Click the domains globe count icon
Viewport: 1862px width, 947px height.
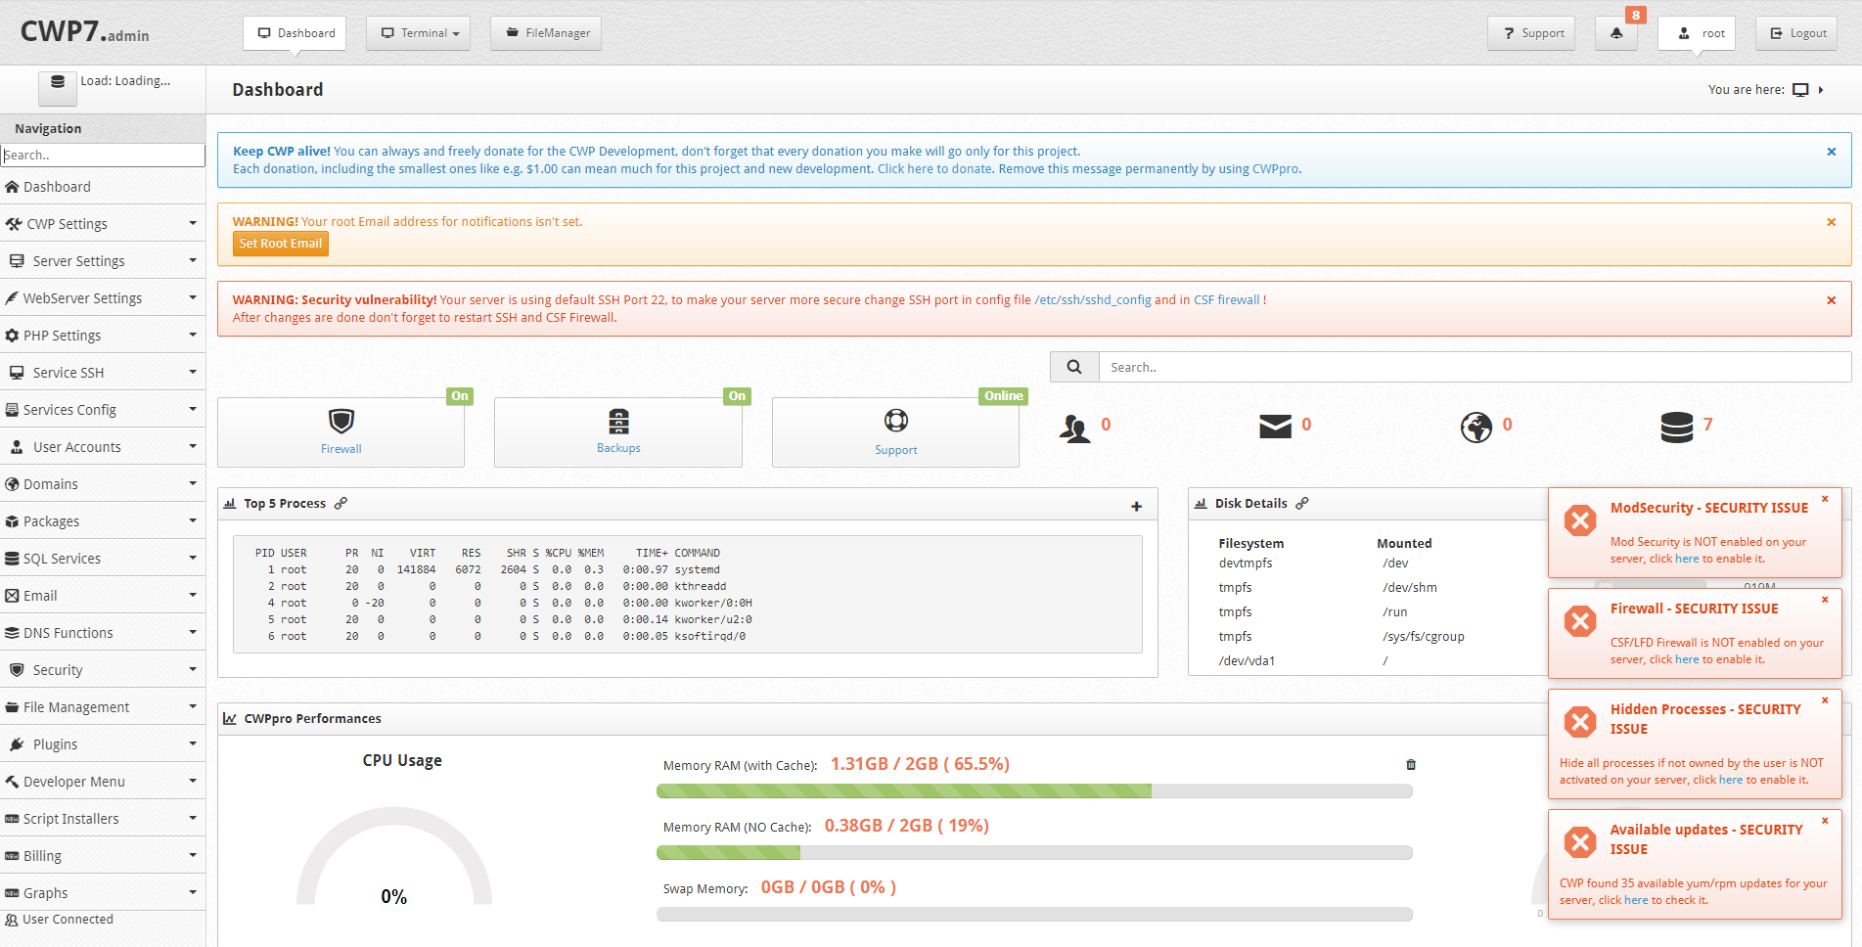1476,427
